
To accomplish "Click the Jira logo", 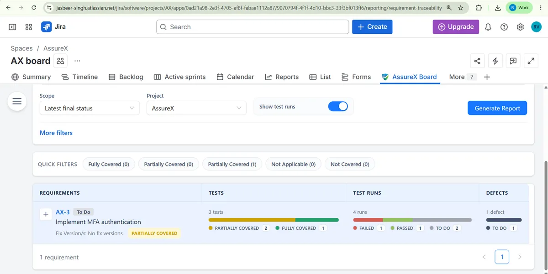I will click(x=53, y=27).
